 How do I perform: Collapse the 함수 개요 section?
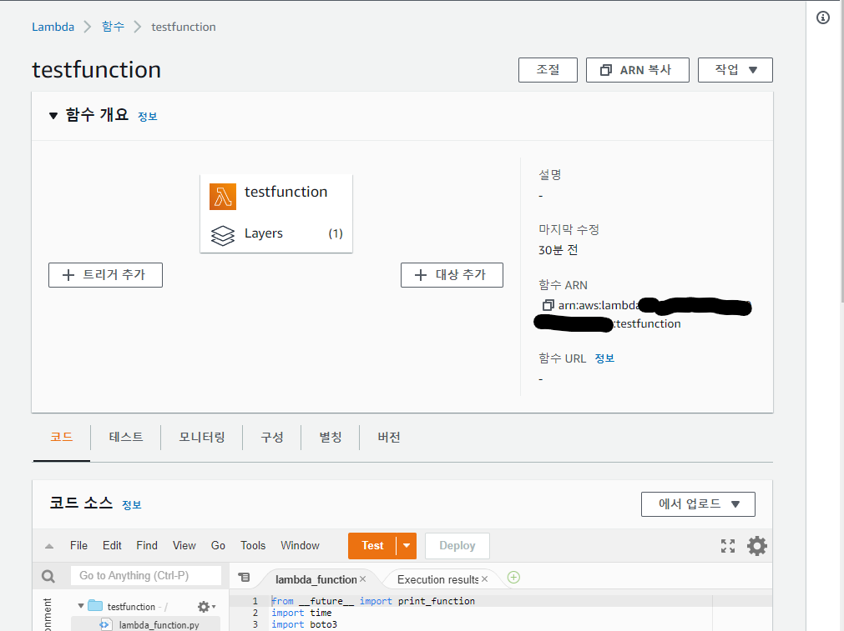coord(53,116)
